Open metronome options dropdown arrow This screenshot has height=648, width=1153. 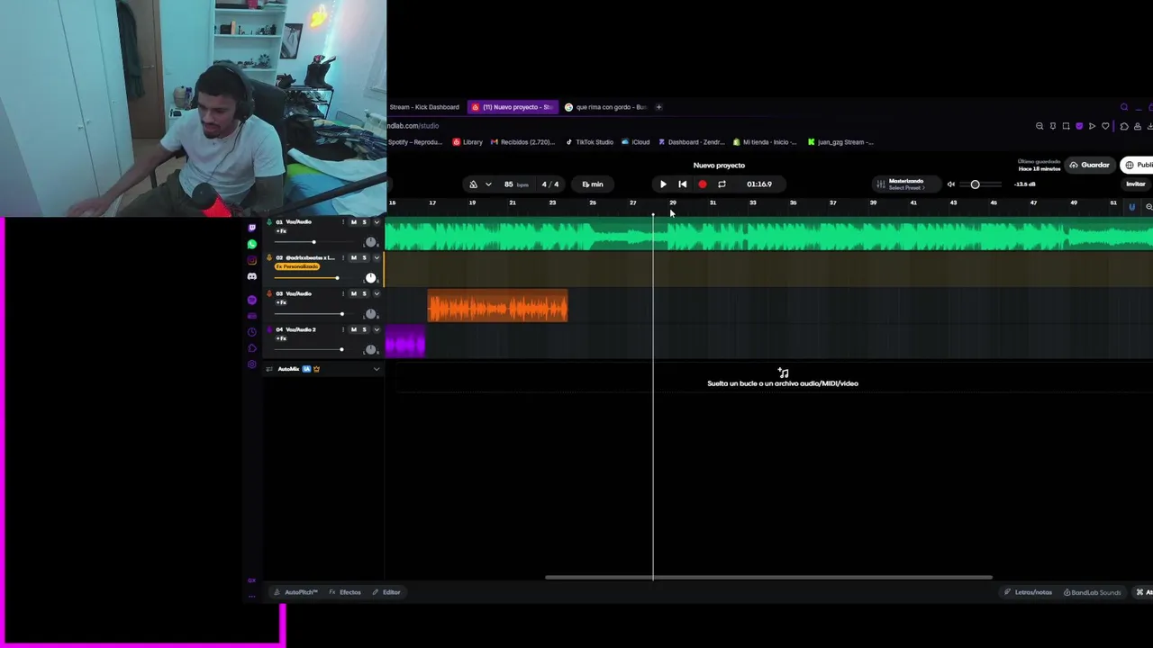coord(488,184)
